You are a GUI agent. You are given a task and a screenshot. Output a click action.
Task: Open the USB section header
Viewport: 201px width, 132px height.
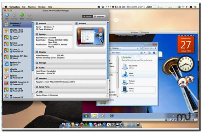(70, 92)
